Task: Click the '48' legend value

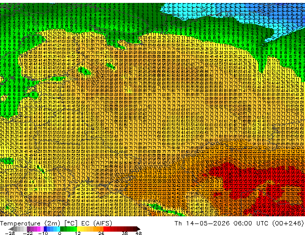Action: coord(139,233)
